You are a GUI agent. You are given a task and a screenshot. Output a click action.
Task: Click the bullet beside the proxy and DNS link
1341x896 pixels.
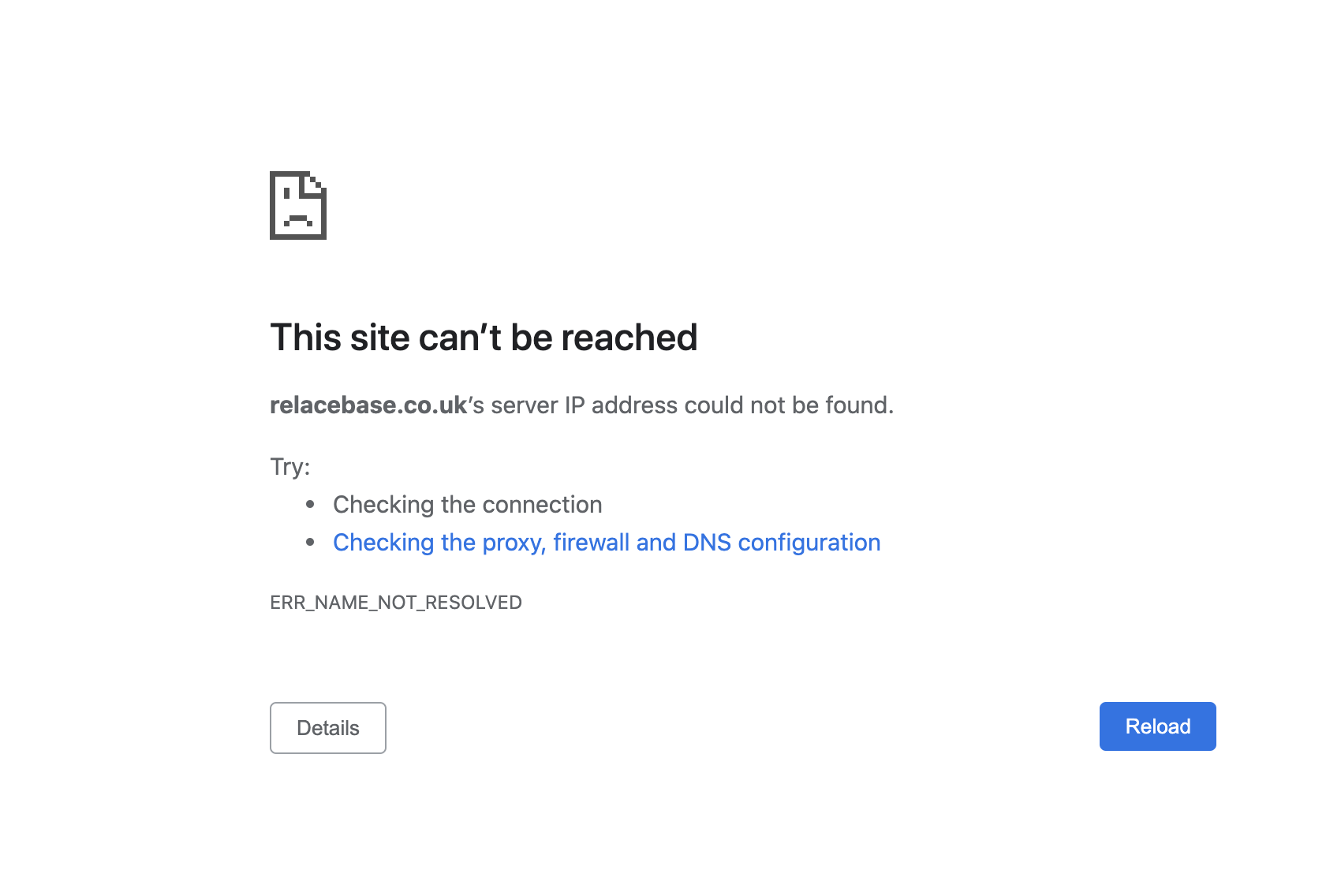pyautogui.click(x=310, y=542)
